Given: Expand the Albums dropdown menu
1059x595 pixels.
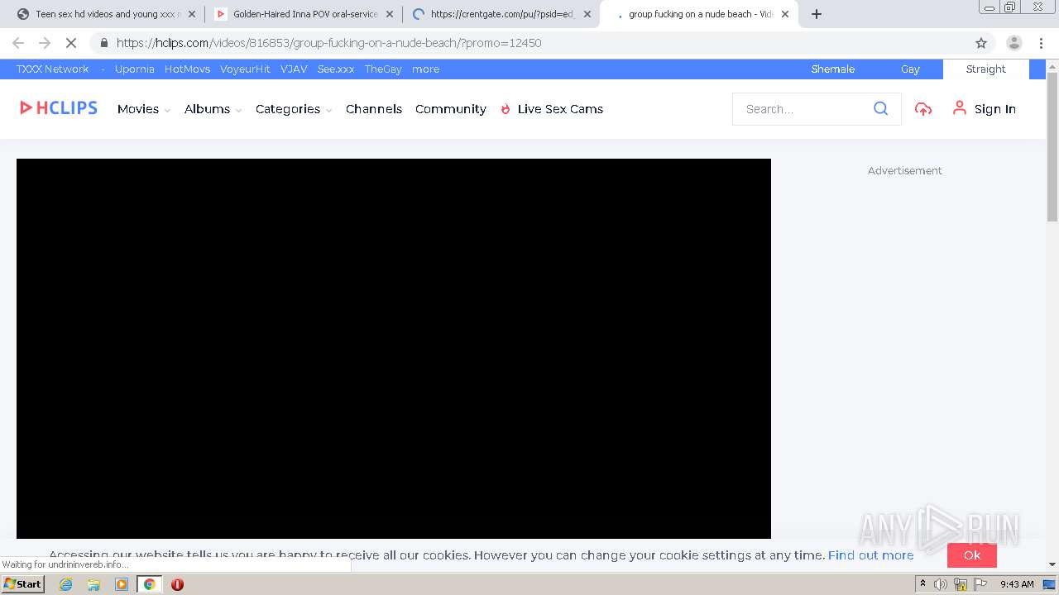Looking at the screenshot, I should 213,109.
